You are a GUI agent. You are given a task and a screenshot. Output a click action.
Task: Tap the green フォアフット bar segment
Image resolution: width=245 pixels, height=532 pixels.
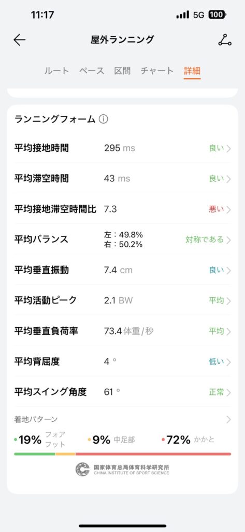pyautogui.click(x=35, y=454)
